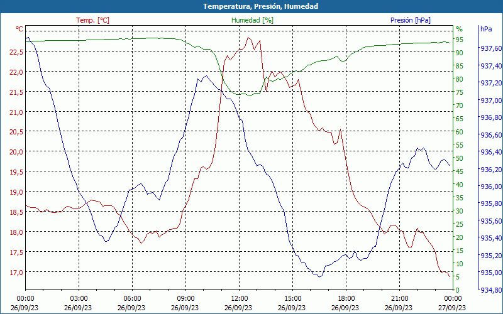Click the 20 humidity axis value
The height and width of the screenshot is (314, 503).
coord(460,237)
